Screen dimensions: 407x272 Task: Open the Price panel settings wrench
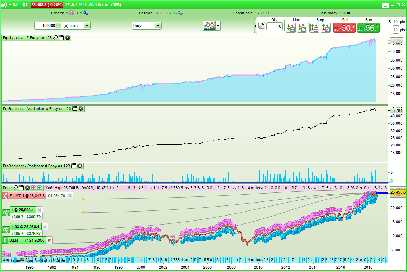pos(15,187)
